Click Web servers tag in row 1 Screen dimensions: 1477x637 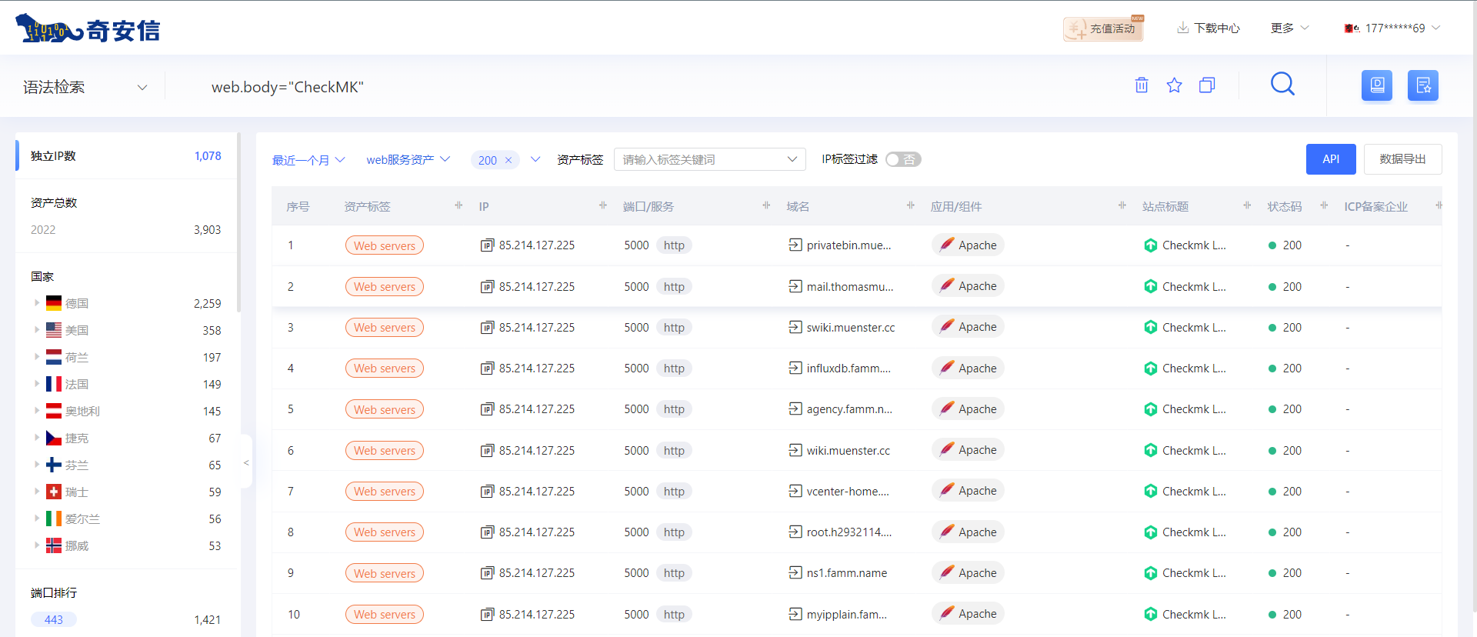[x=385, y=245]
